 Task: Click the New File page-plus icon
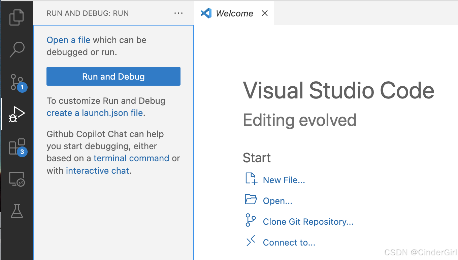tap(251, 179)
